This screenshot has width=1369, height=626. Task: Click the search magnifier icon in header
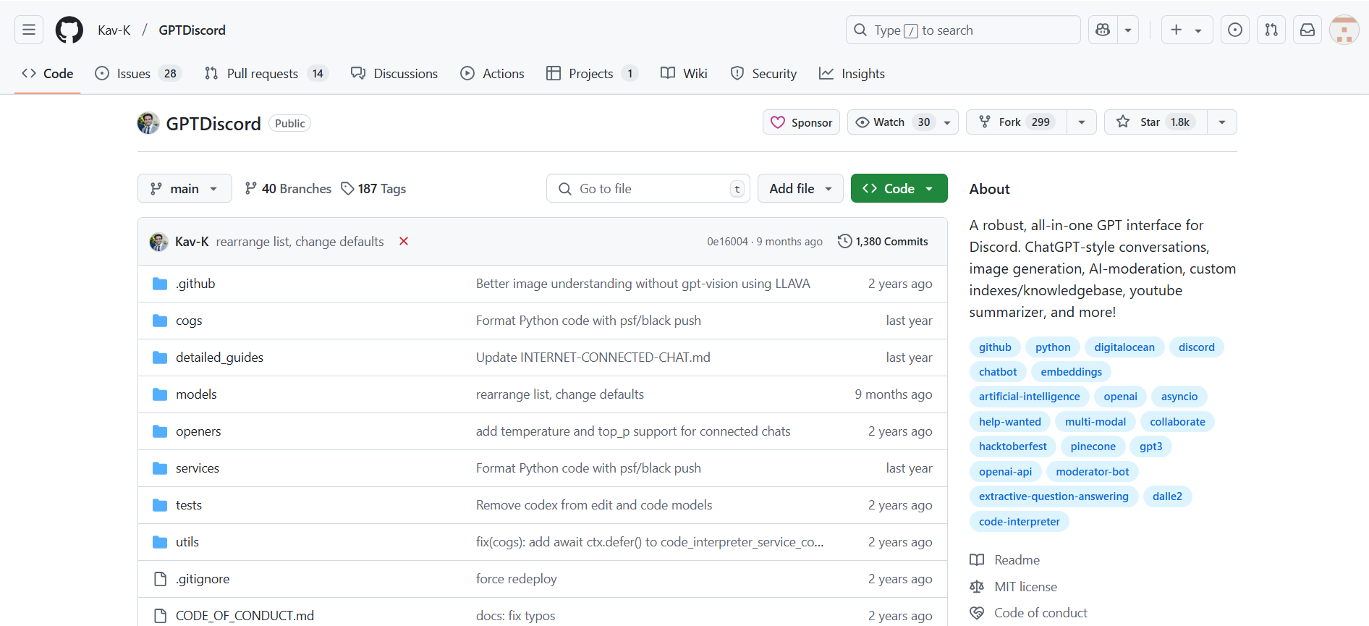[x=860, y=30]
